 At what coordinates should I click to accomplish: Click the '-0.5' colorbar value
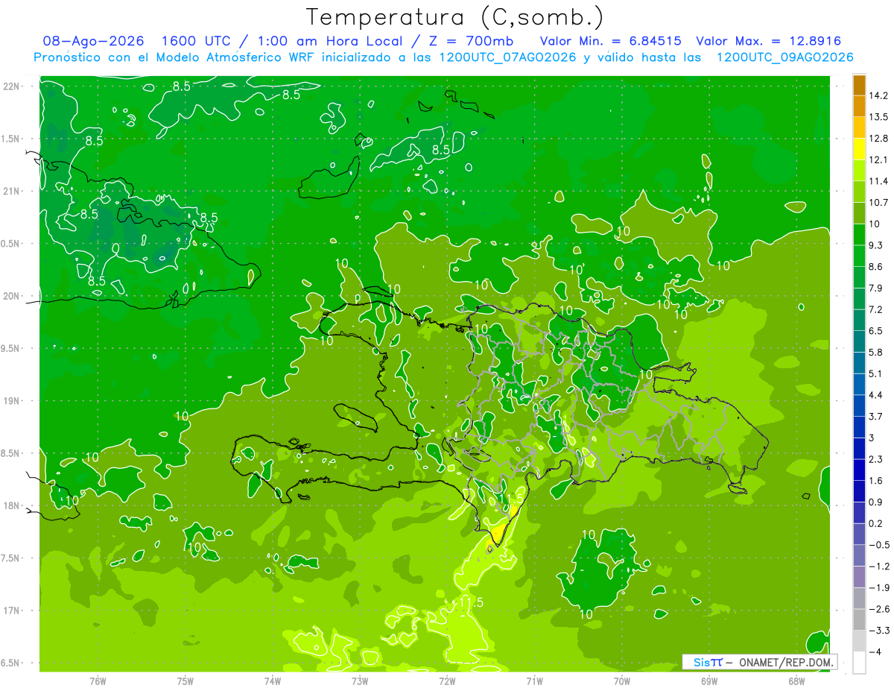click(x=878, y=545)
